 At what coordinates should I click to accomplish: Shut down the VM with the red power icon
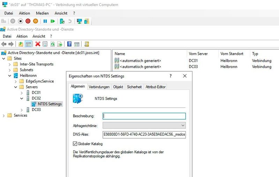click(x=28, y=21)
